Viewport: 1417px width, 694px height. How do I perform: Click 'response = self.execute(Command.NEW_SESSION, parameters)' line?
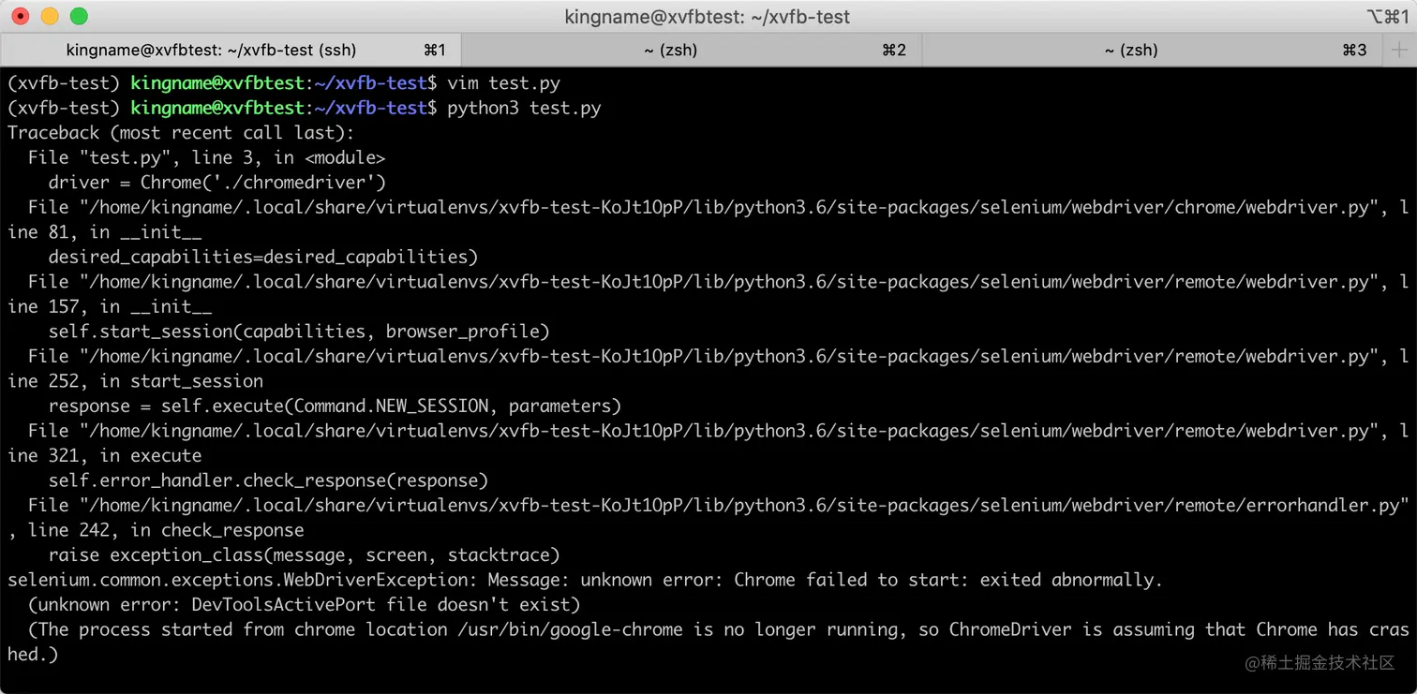pyautogui.click(x=335, y=406)
